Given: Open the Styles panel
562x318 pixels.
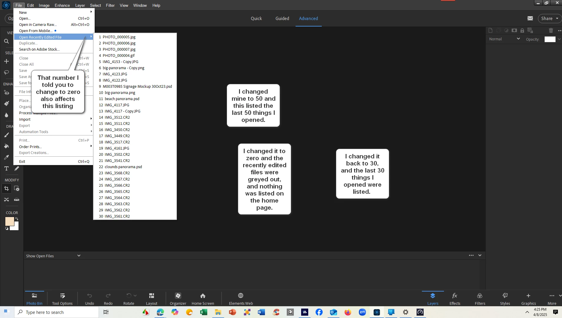Looking at the screenshot, I should click(505, 299).
